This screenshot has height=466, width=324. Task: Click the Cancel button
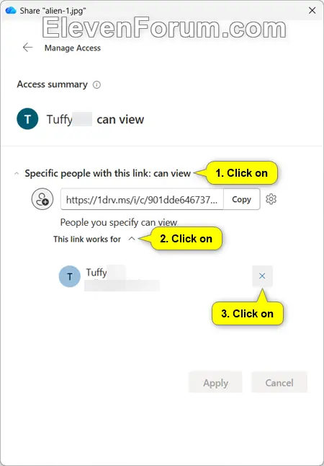point(279,383)
